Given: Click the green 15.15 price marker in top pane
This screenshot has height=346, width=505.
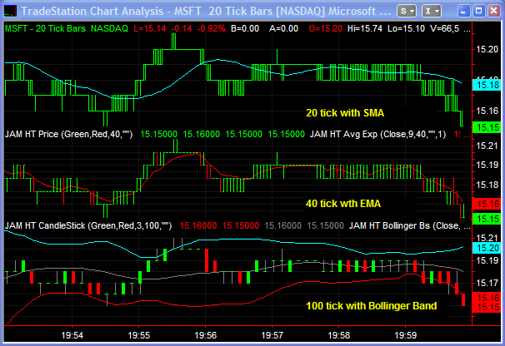Looking at the screenshot, I should point(487,127).
